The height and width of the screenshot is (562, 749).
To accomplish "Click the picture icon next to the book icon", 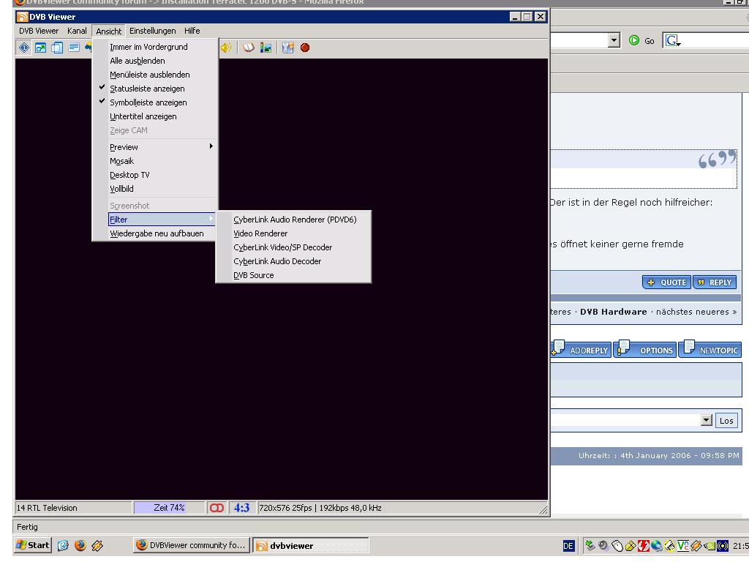I will pyautogui.click(x=266, y=48).
